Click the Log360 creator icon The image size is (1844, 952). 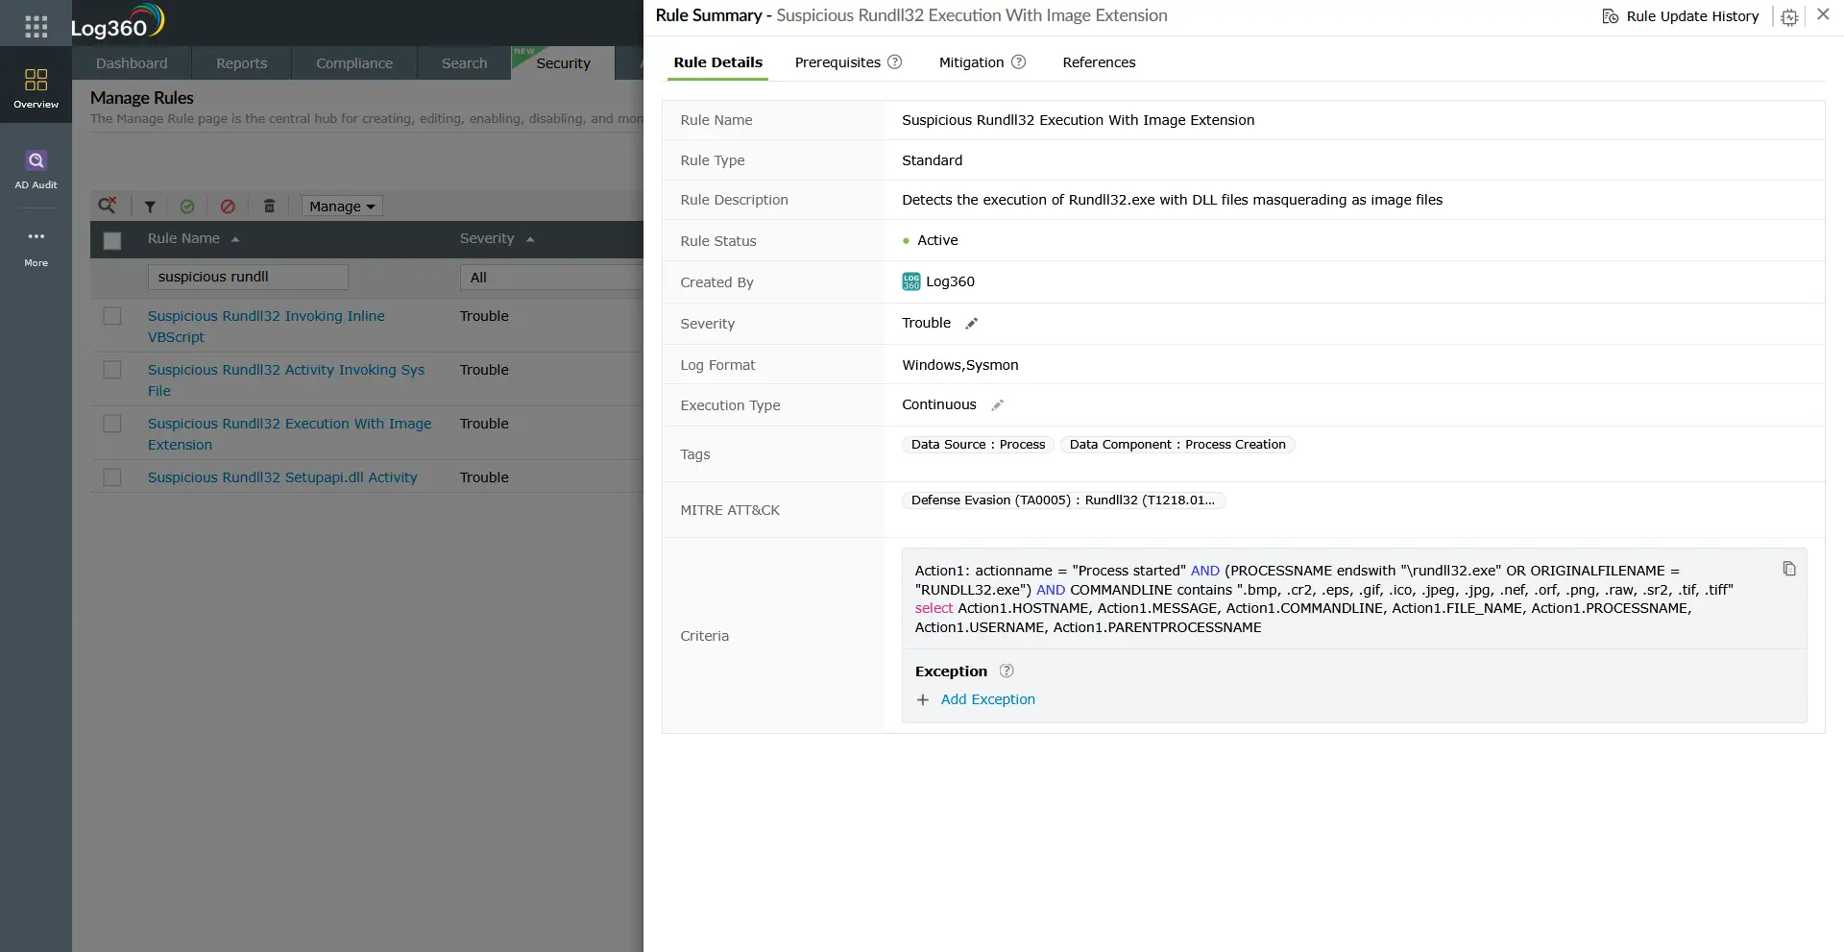point(911,281)
